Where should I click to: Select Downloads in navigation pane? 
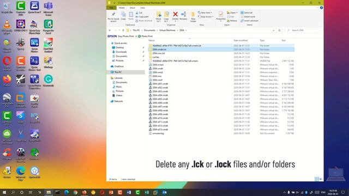click(121, 52)
